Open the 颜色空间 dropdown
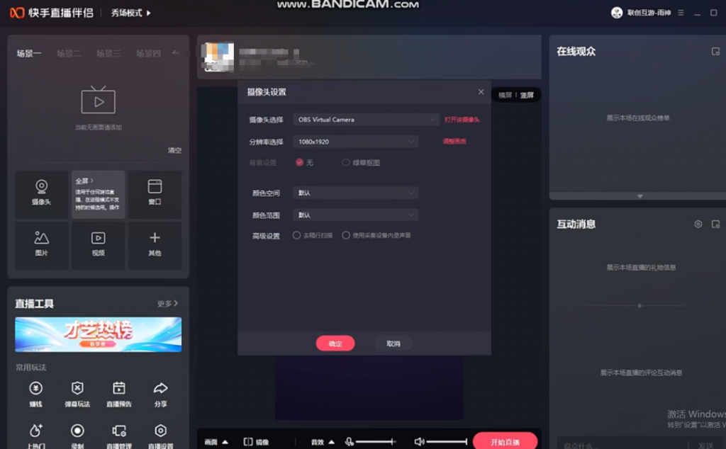The height and width of the screenshot is (449, 726). 355,193
